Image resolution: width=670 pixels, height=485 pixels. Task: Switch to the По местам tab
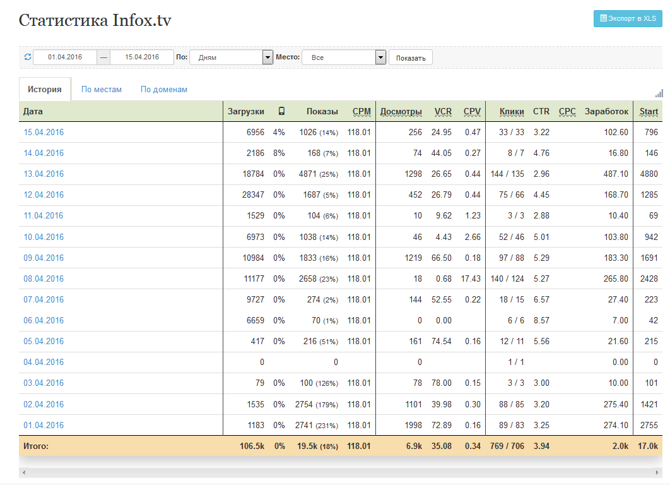(102, 90)
